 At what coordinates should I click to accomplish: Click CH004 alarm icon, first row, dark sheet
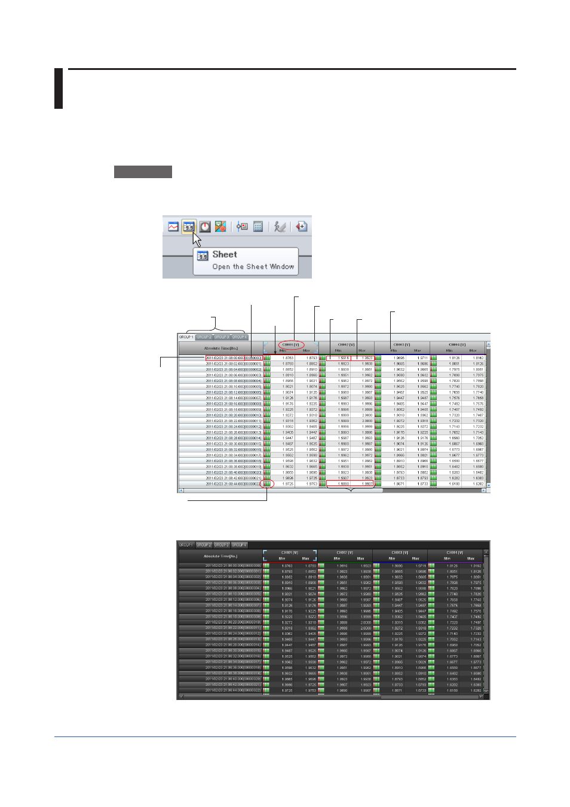431,565
